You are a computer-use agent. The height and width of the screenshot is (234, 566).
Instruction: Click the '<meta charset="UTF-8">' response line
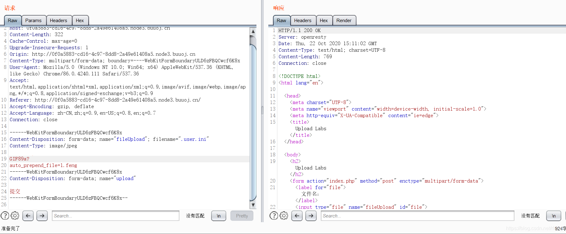click(x=321, y=103)
